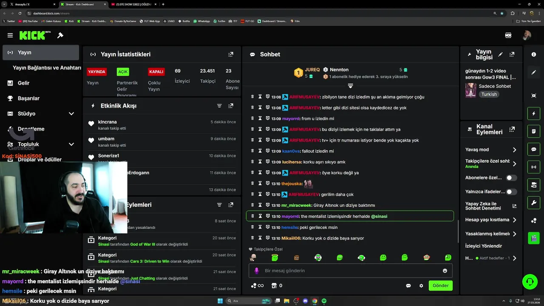Click the wrench icon in the right rail
Image resolution: width=544 pixels, height=306 pixels.
pyautogui.click(x=534, y=203)
